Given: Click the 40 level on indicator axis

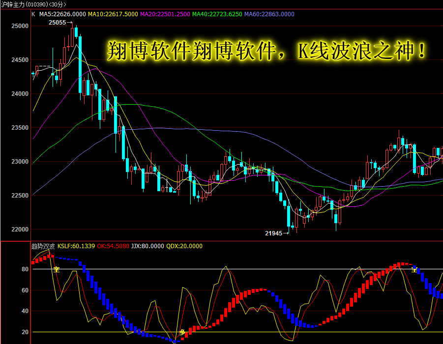Looking at the screenshot, I should coord(25,311).
